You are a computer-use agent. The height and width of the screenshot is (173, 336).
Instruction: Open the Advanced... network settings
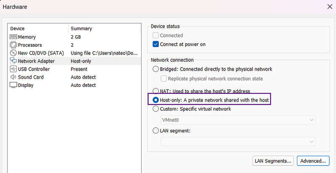point(313,160)
